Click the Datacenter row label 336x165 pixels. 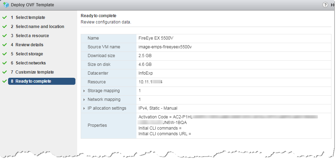98,73
